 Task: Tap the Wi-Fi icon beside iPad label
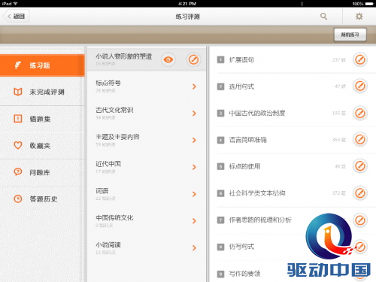(16, 4)
